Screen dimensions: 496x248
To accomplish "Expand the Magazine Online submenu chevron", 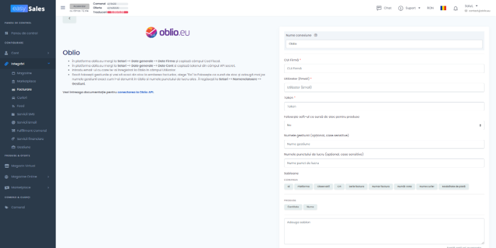I will point(48,177).
